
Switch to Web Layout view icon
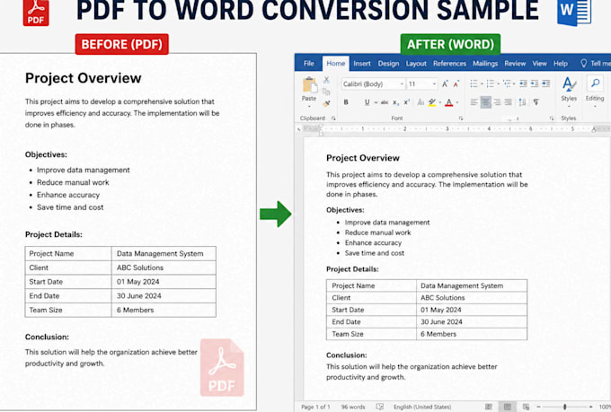coord(526,407)
